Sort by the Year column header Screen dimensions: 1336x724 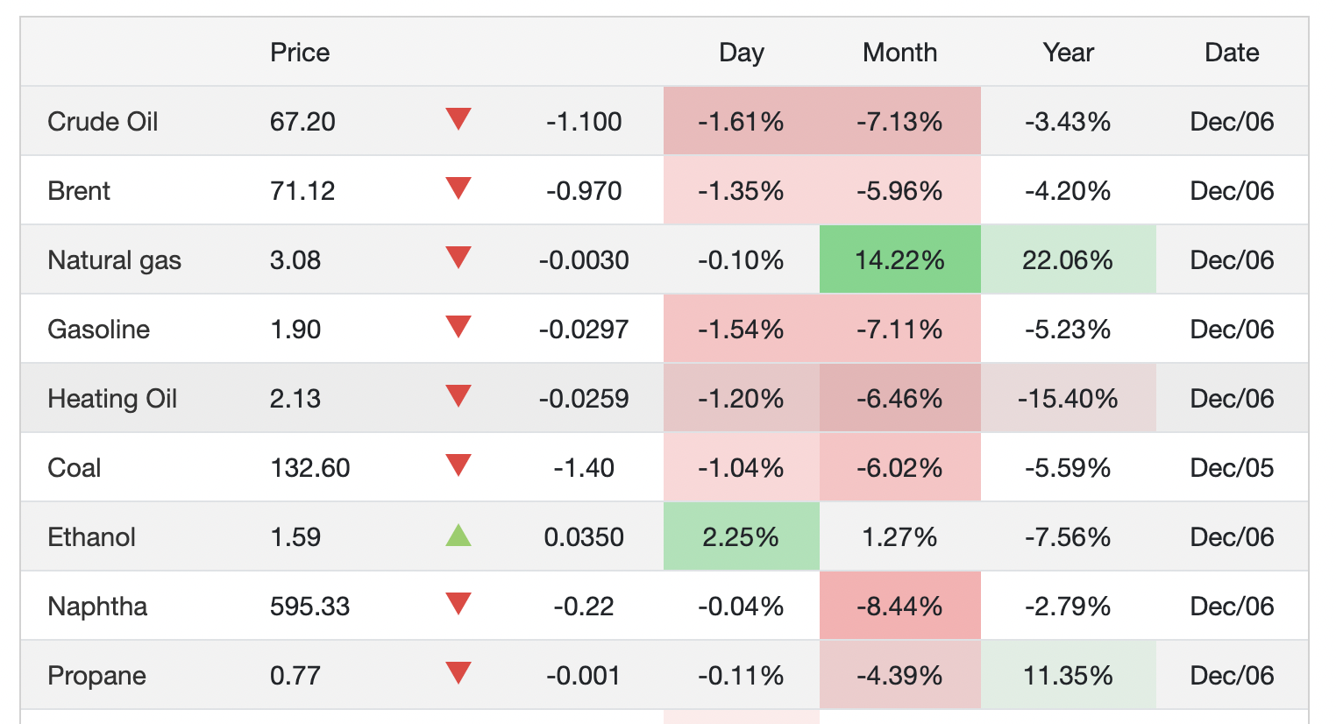pos(1069,53)
